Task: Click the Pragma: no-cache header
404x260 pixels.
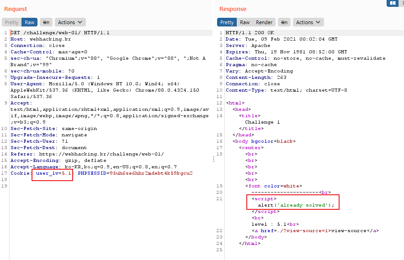Action: click(x=251, y=65)
